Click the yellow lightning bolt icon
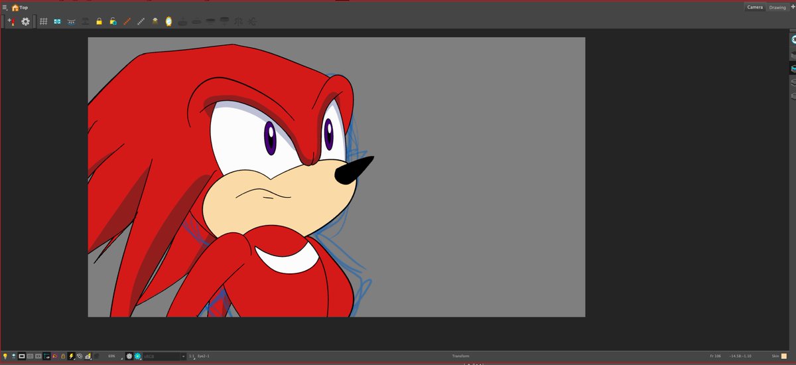Image resolution: width=796 pixels, height=365 pixels. 71,356
